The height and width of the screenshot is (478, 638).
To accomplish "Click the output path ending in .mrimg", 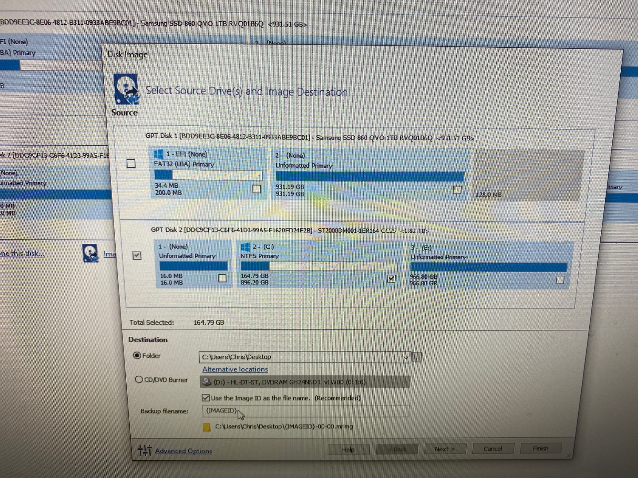I will click(284, 426).
